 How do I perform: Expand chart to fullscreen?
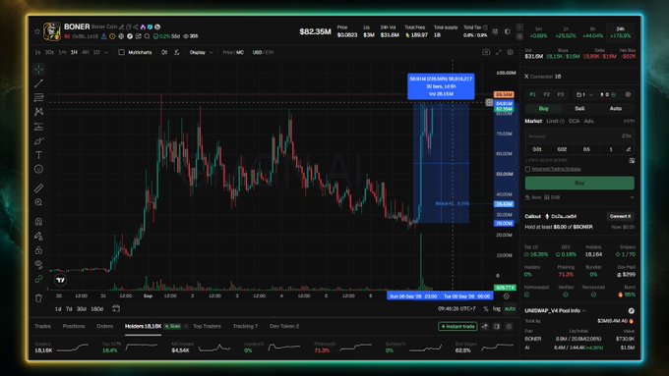coord(499,52)
